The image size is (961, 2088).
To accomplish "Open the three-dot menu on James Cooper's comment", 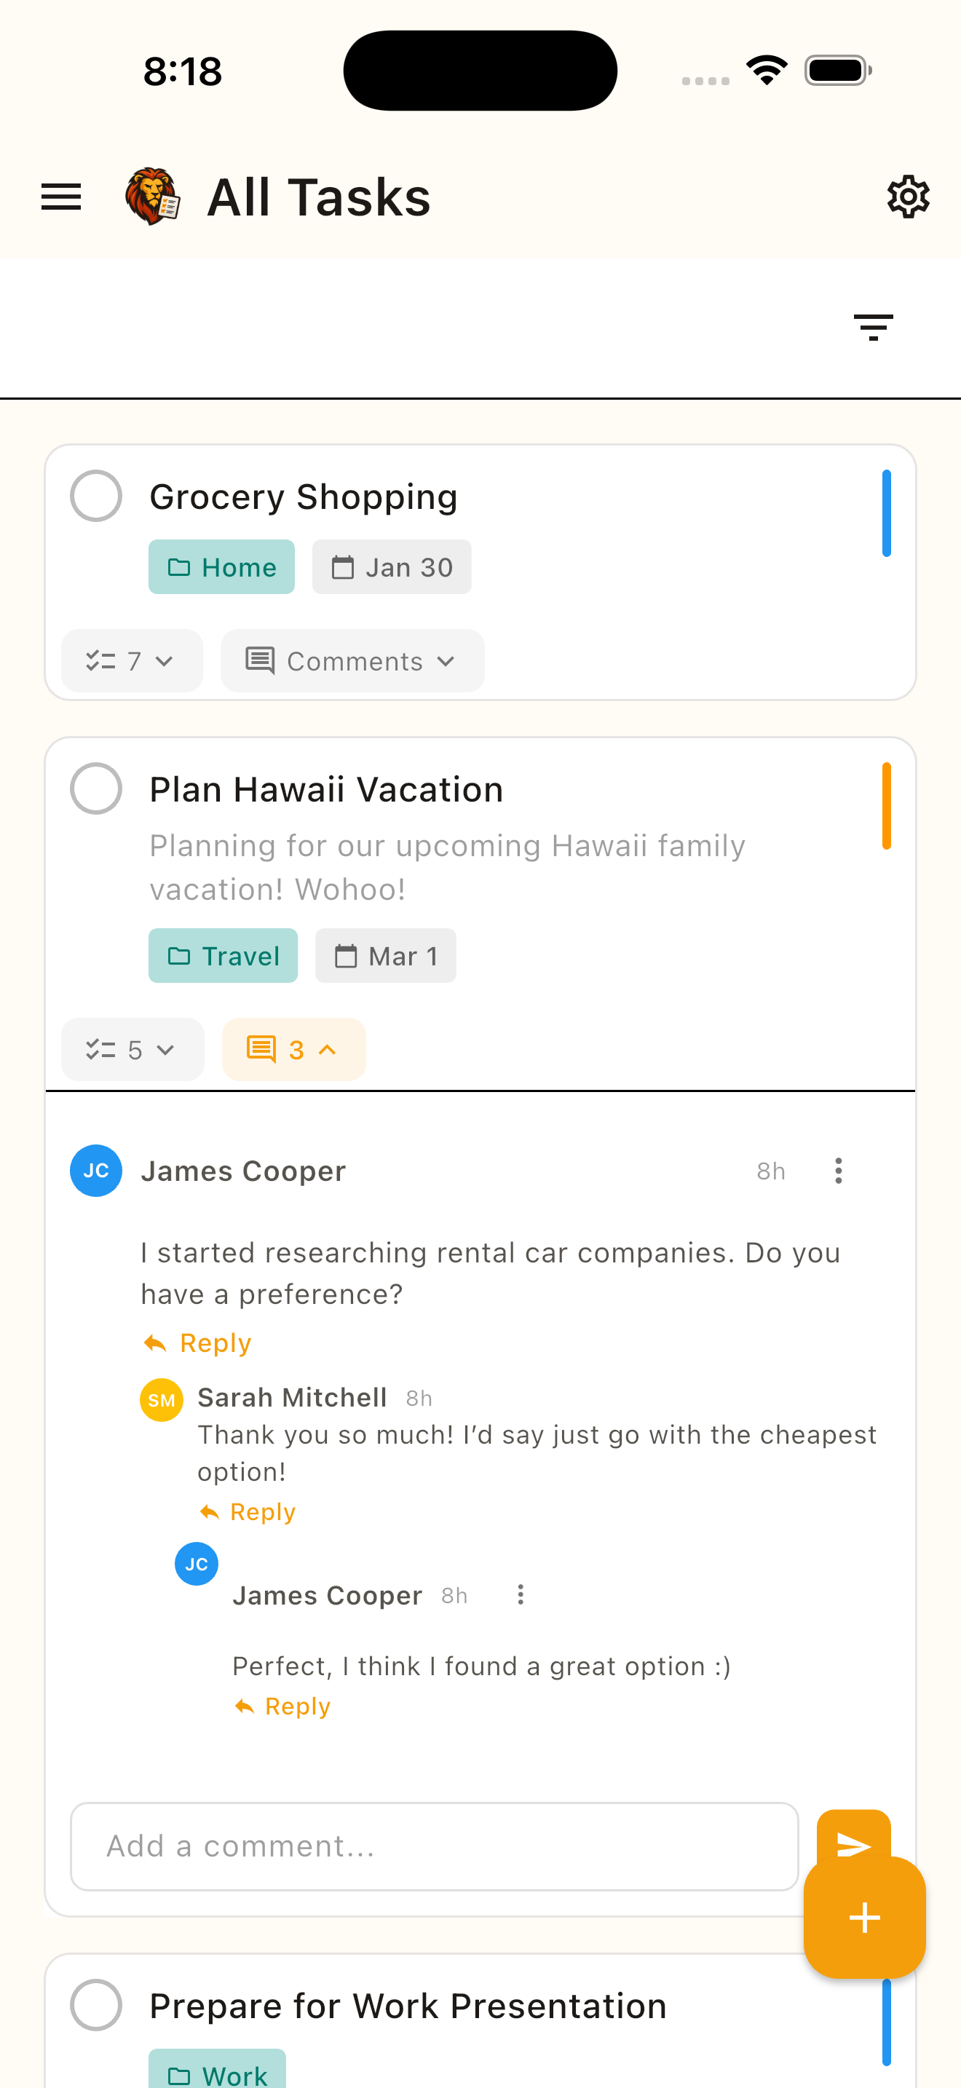I will coord(838,1171).
